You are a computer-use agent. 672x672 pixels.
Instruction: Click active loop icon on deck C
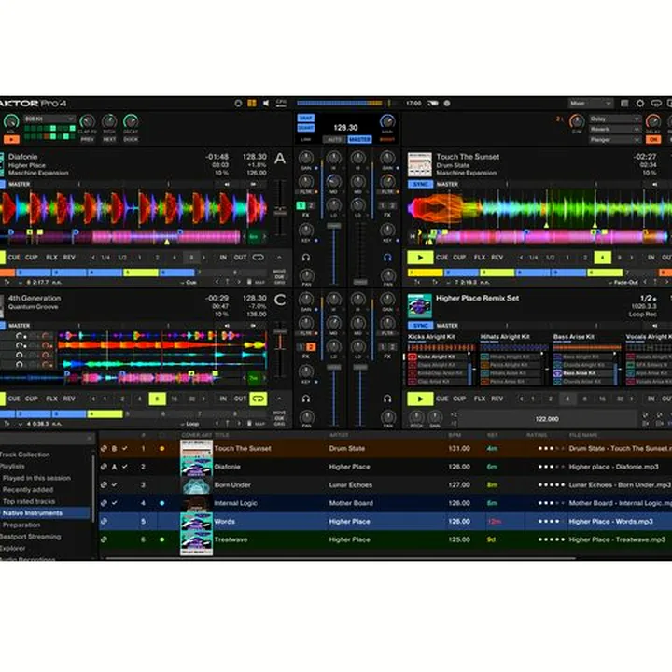pyautogui.click(x=258, y=399)
